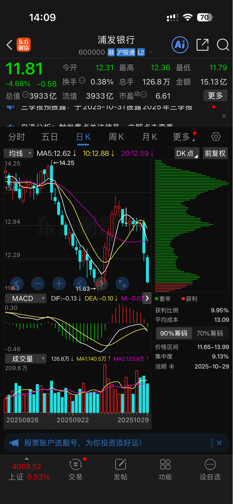Select the 70%筹码 toggle
233x504 pixels.
pos(210,333)
